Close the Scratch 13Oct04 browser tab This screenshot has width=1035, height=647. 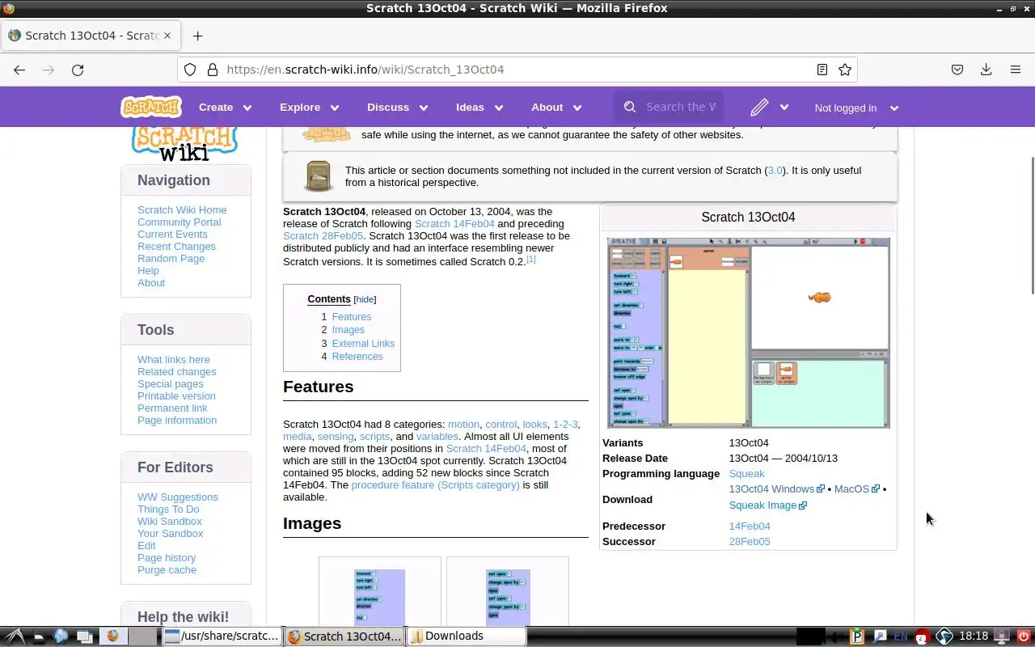tap(168, 36)
